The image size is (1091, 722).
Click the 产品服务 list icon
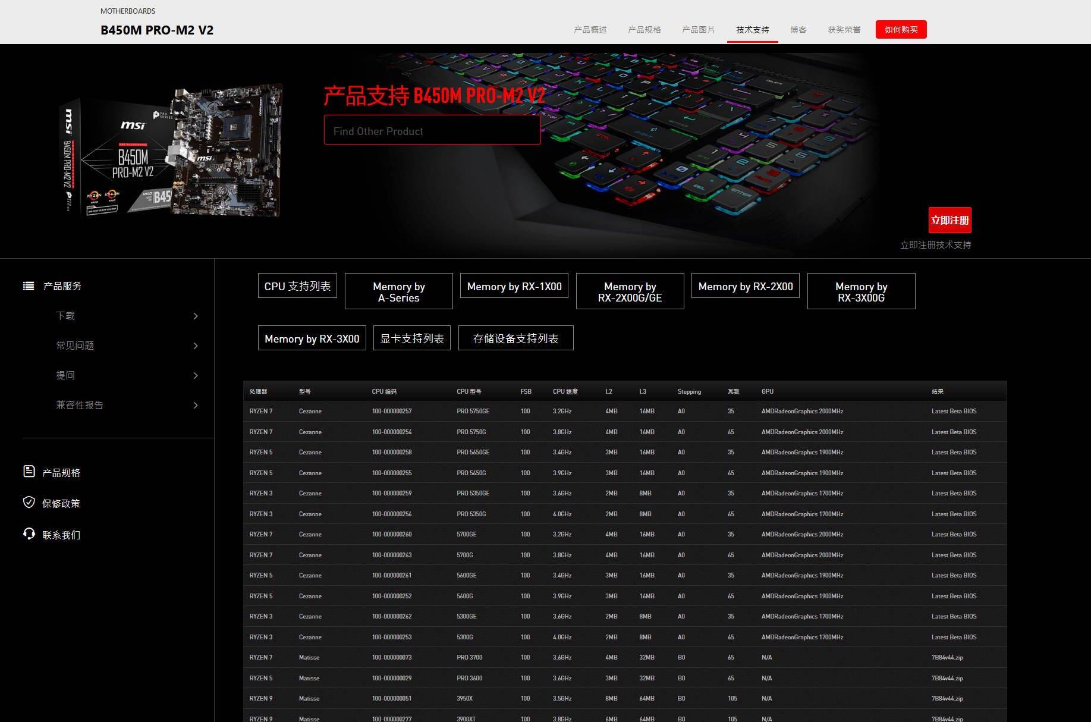pyautogui.click(x=29, y=286)
